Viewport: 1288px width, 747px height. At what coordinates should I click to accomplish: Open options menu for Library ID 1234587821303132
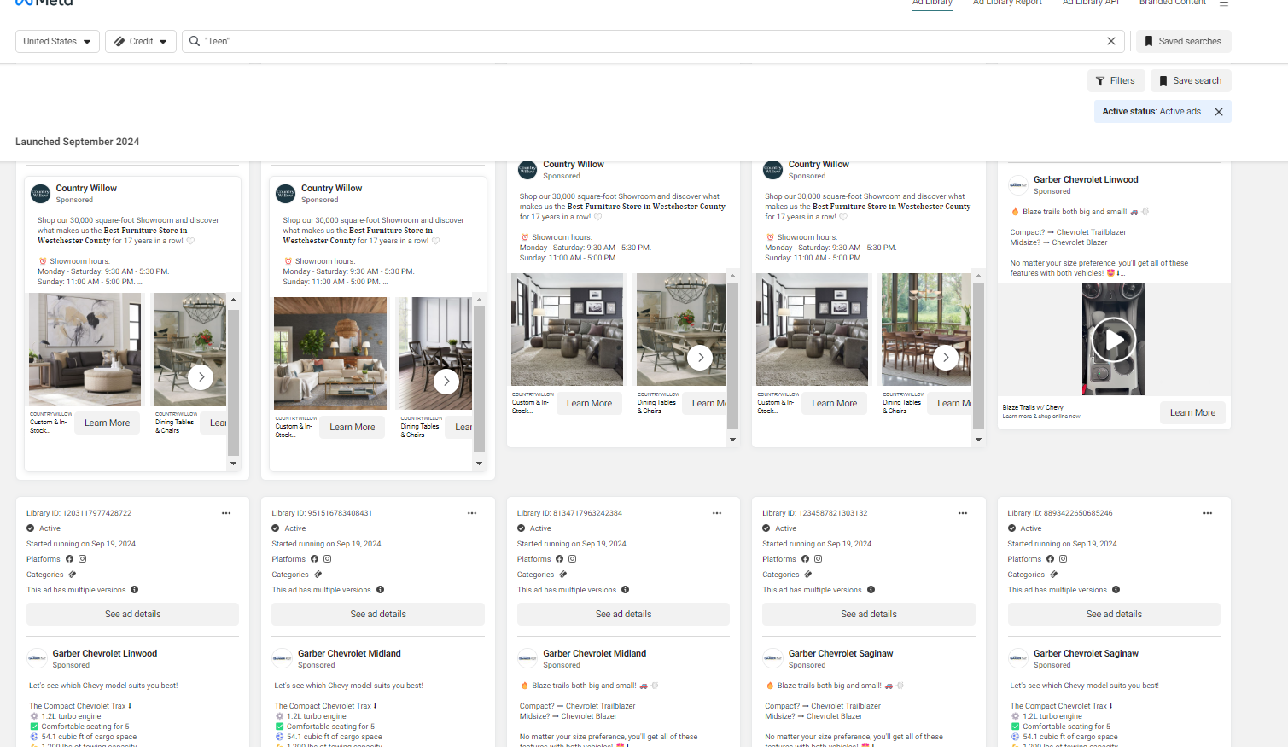click(963, 513)
